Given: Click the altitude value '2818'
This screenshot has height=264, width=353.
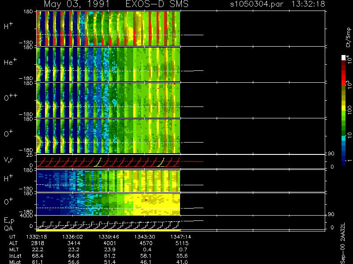Looking at the screenshot, I should (x=38, y=243).
